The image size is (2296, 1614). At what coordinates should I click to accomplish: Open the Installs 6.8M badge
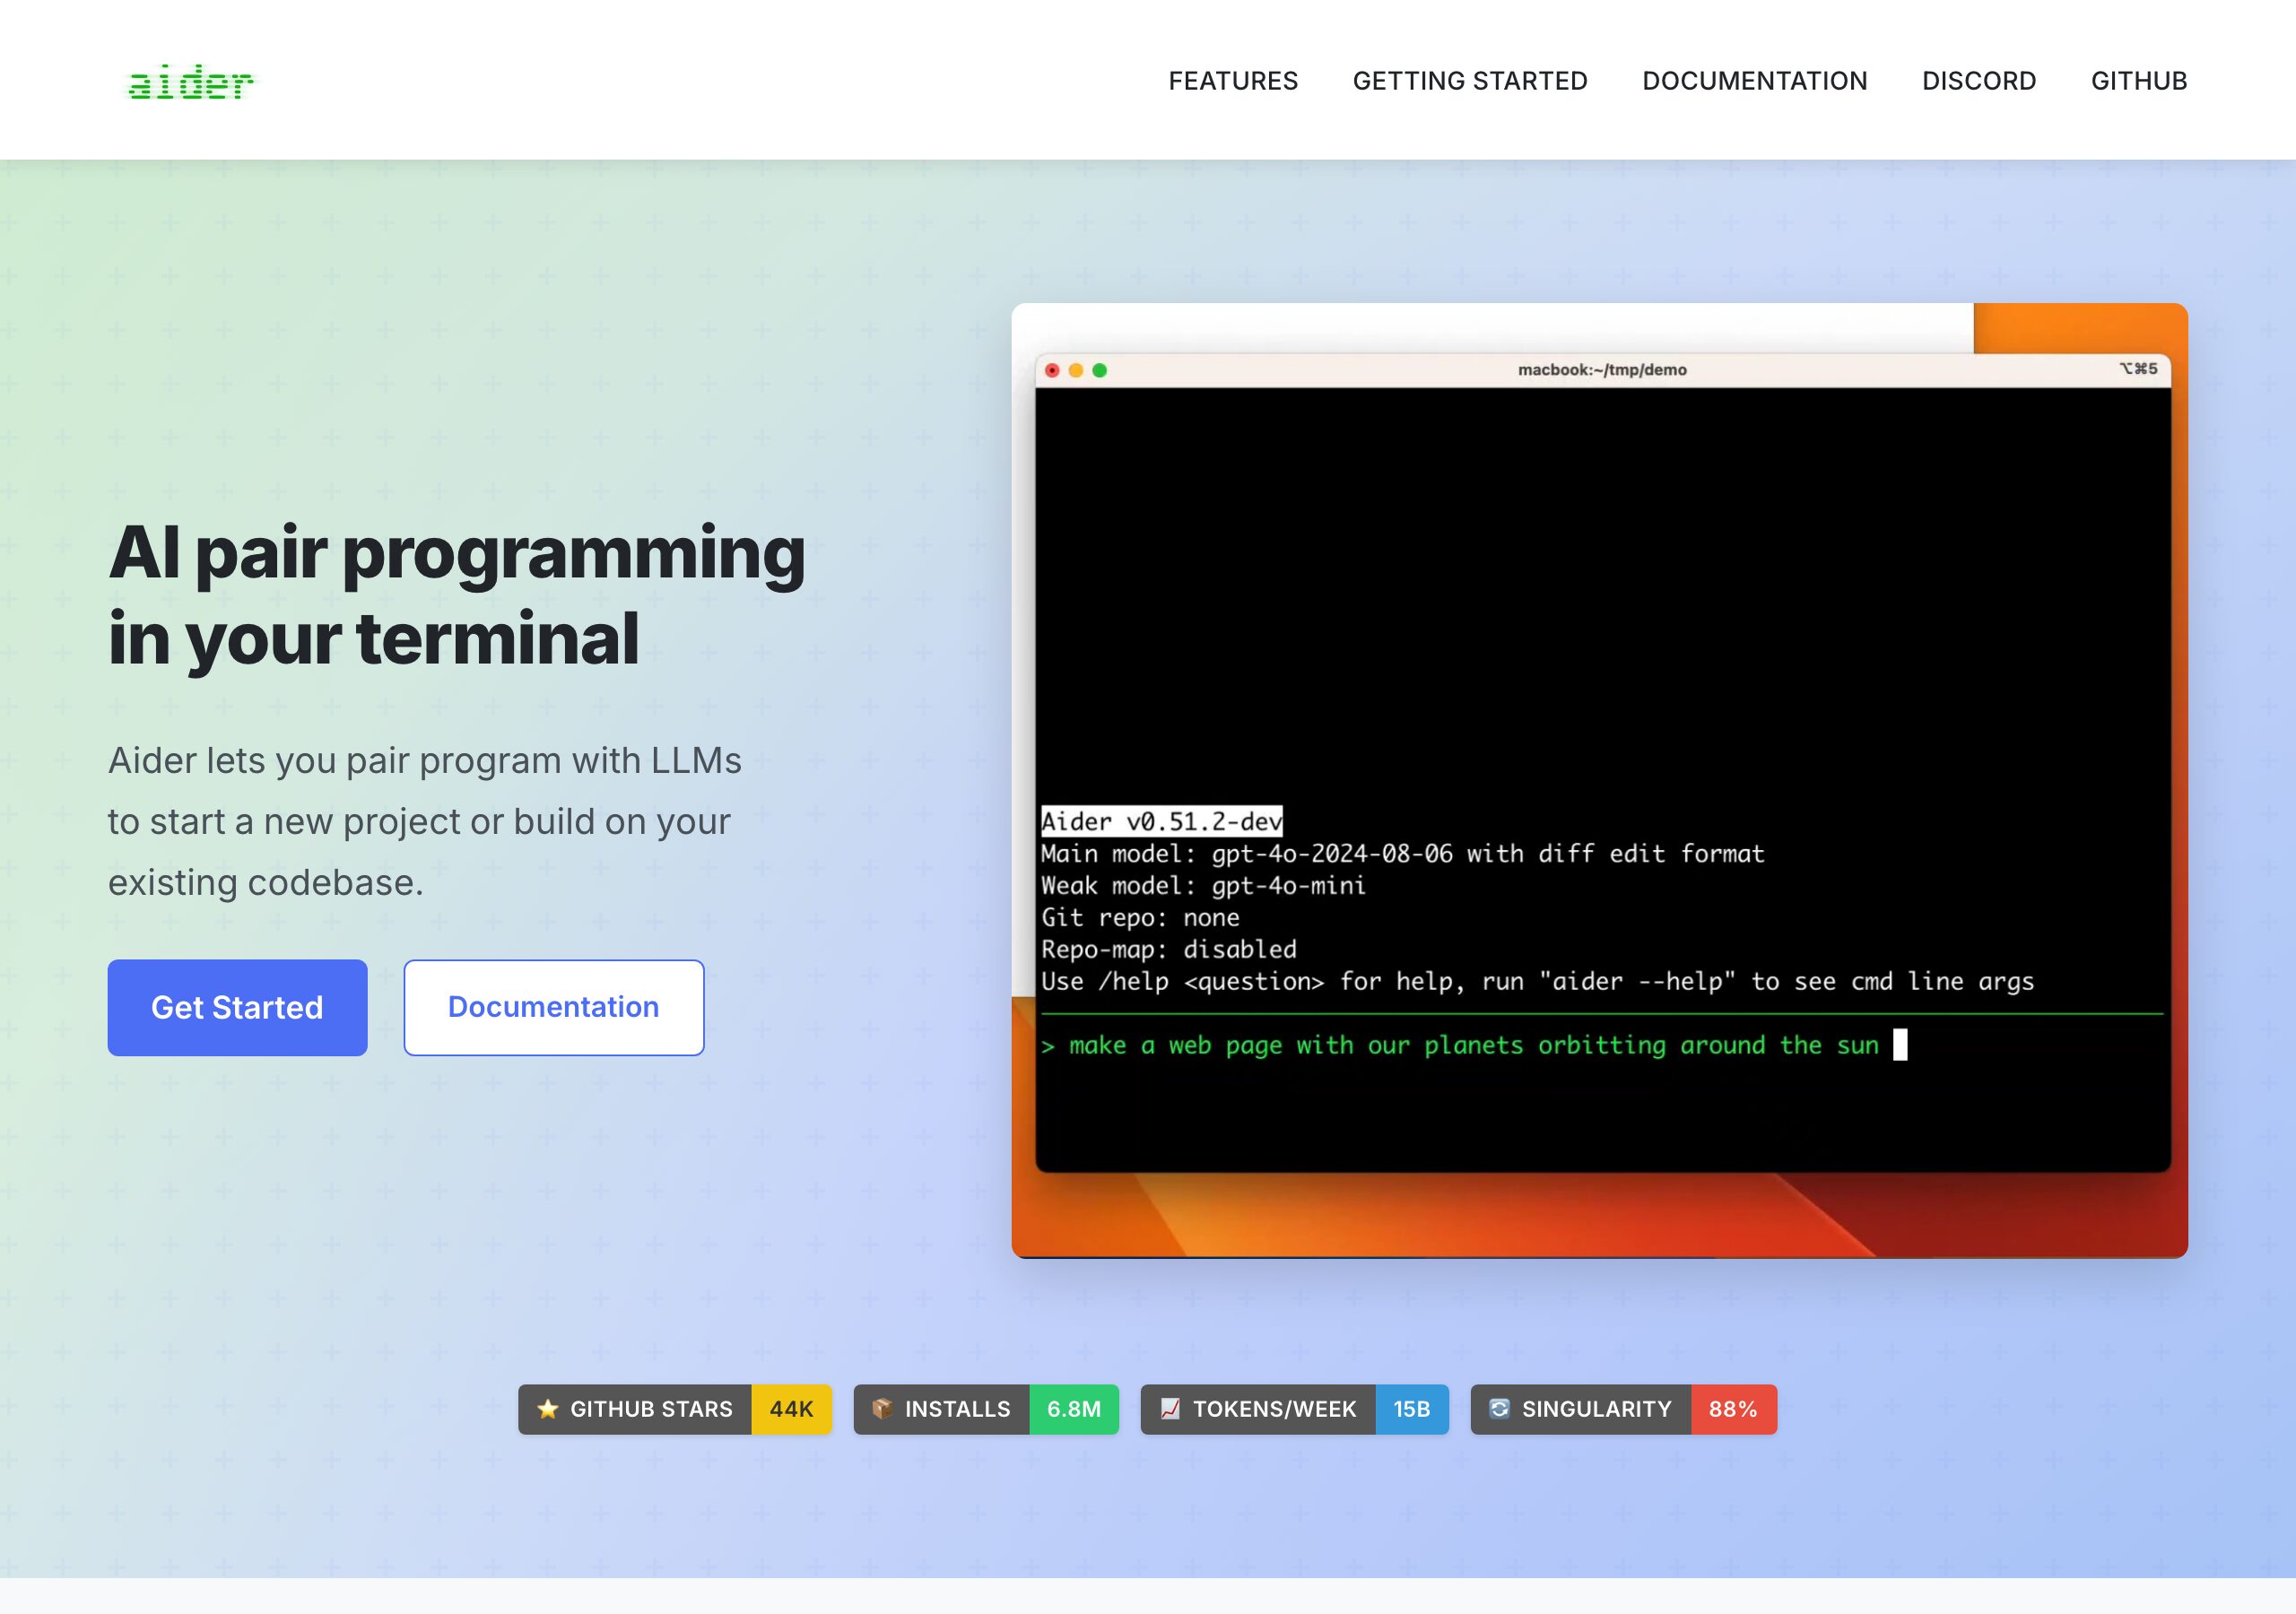986,1409
